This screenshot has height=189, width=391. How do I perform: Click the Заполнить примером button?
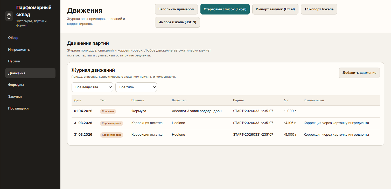(176, 9)
